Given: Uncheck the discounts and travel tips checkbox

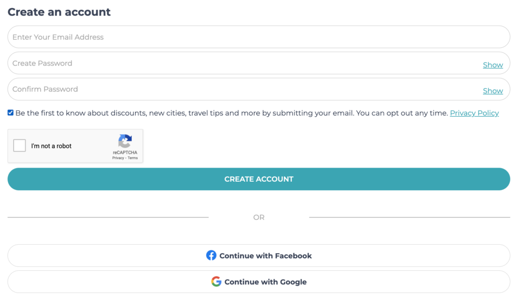Looking at the screenshot, I should pyautogui.click(x=11, y=113).
